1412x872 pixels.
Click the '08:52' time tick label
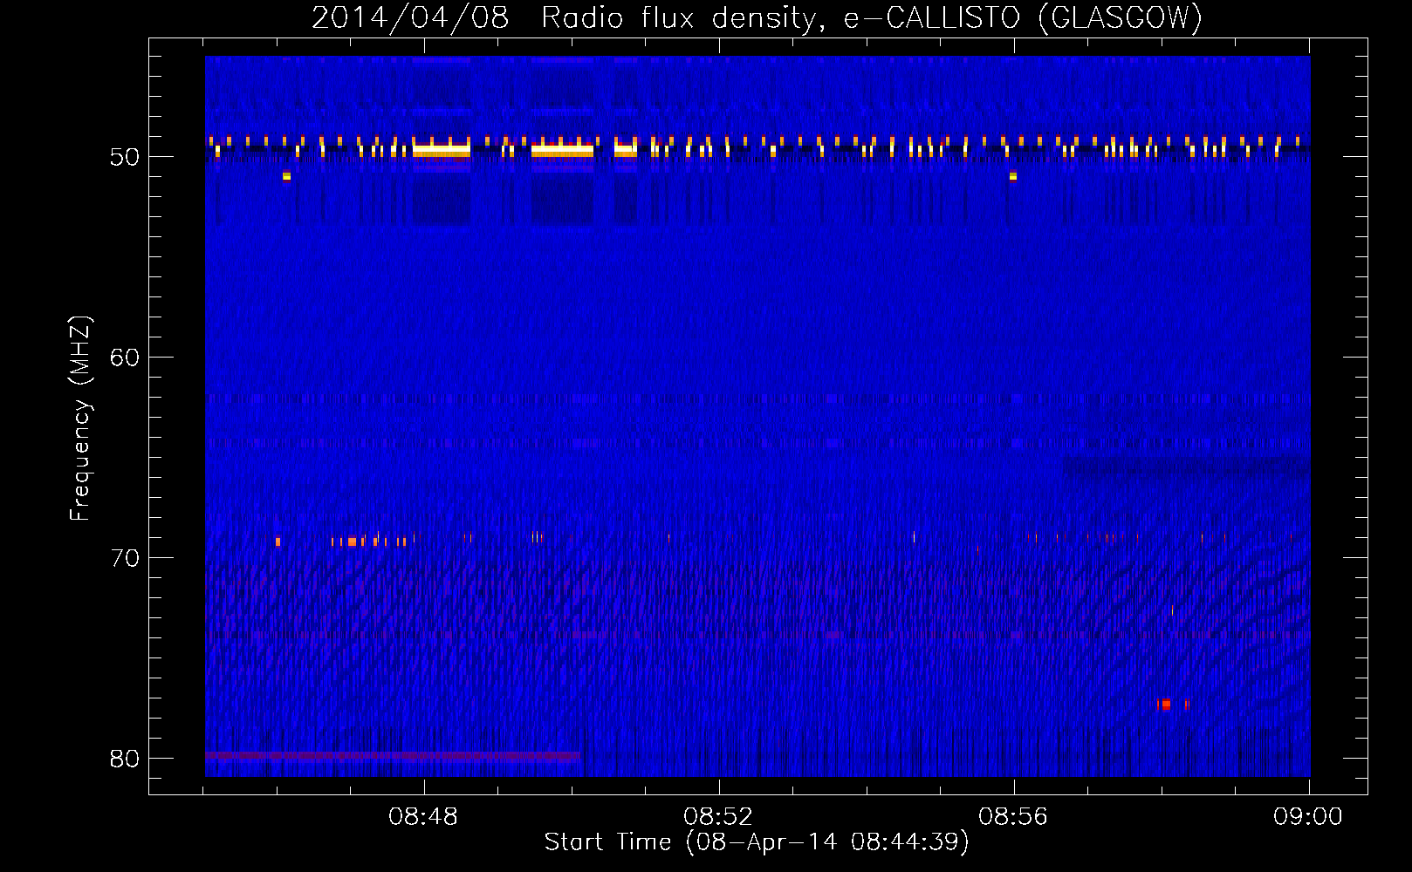(x=718, y=817)
